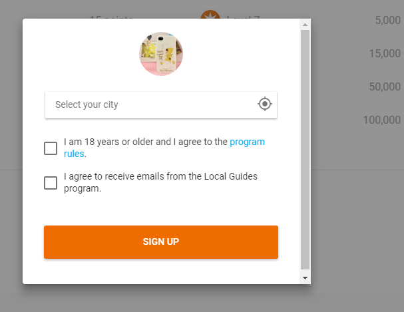
Task: Click the circular profile avatar photo
Action: pyautogui.click(x=161, y=54)
